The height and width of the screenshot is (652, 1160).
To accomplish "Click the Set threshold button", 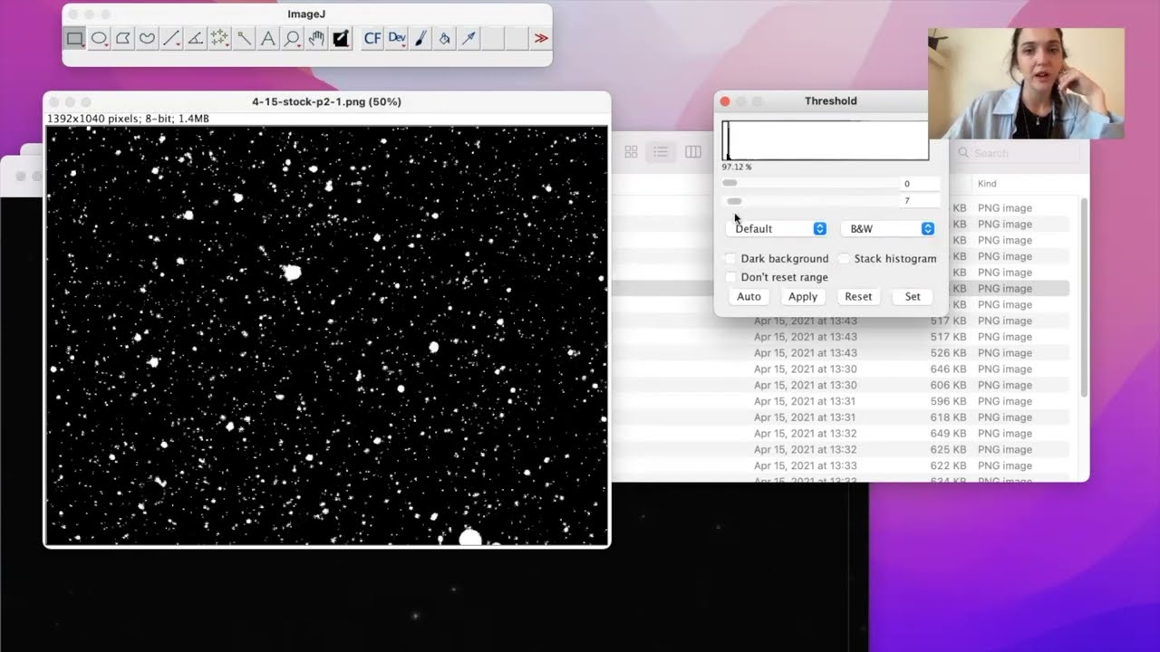I will click(x=913, y=296).
